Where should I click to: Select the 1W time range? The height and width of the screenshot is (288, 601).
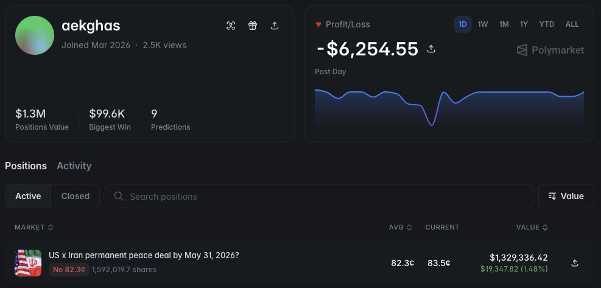pos(482,24)
